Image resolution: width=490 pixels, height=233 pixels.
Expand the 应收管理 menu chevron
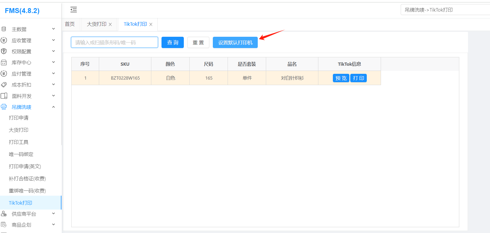[x=53, y=40]
